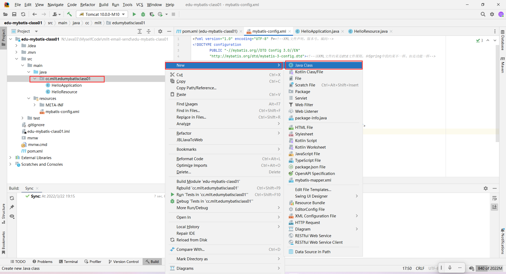Toggle scroll to end icon in Build panel
Viewport: 506px width, 274px height.
494,207
